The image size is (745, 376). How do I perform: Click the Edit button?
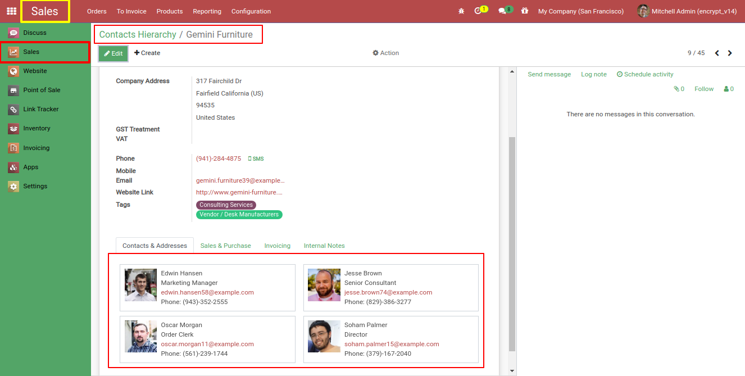[x=113, y=53]
